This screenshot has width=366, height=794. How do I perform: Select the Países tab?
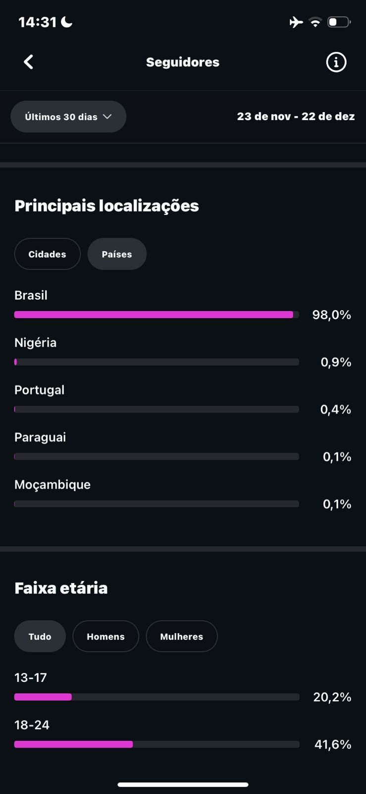tap(117, 254)
